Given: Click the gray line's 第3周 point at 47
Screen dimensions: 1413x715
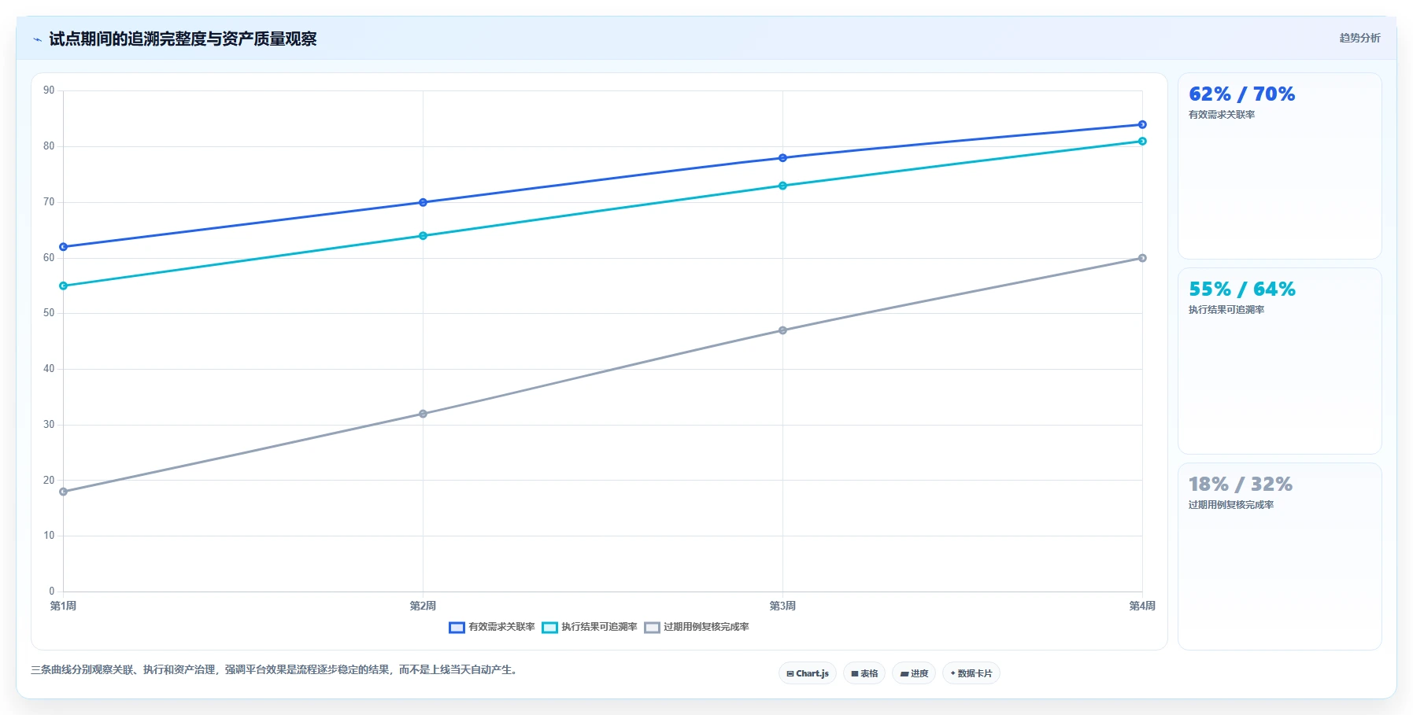Looking at the screenshot, I should click(782, 330).
